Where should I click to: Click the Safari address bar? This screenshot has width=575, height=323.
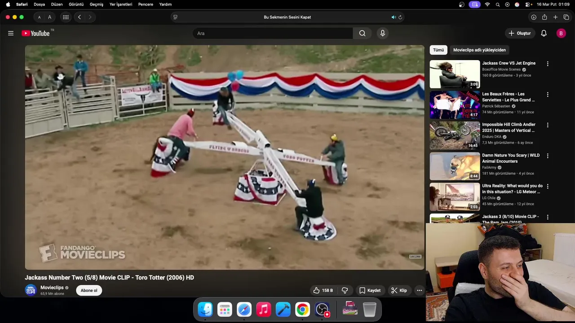287,17
